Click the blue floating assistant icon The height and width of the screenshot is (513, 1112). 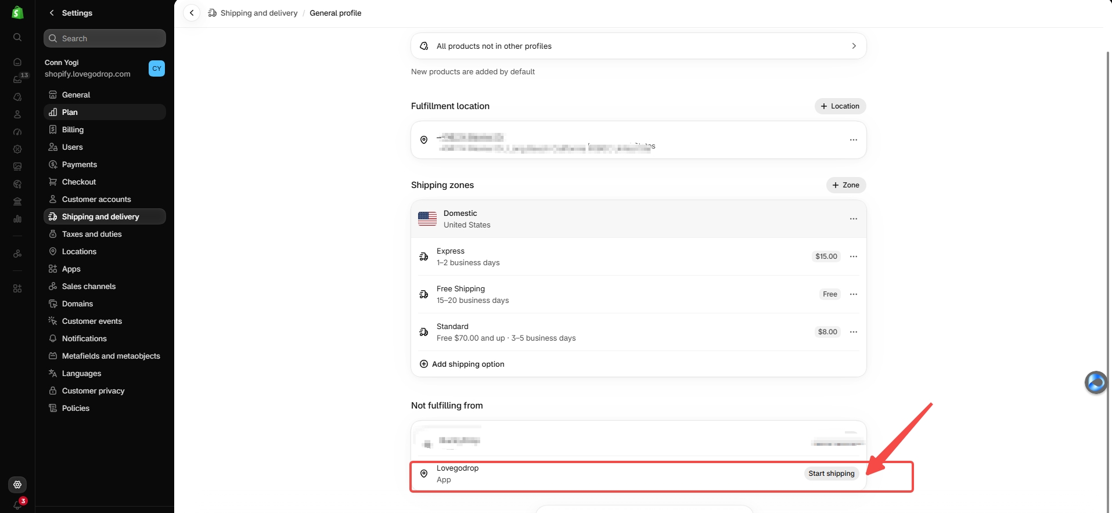(1096, 382)
